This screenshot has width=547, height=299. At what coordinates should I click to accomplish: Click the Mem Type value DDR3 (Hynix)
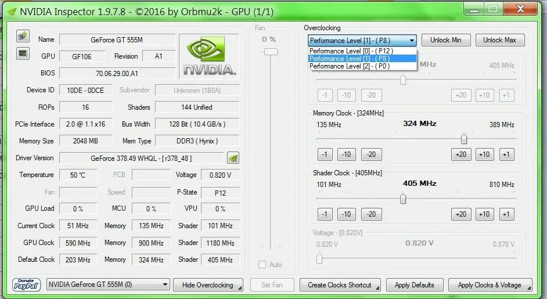[197, 141]
